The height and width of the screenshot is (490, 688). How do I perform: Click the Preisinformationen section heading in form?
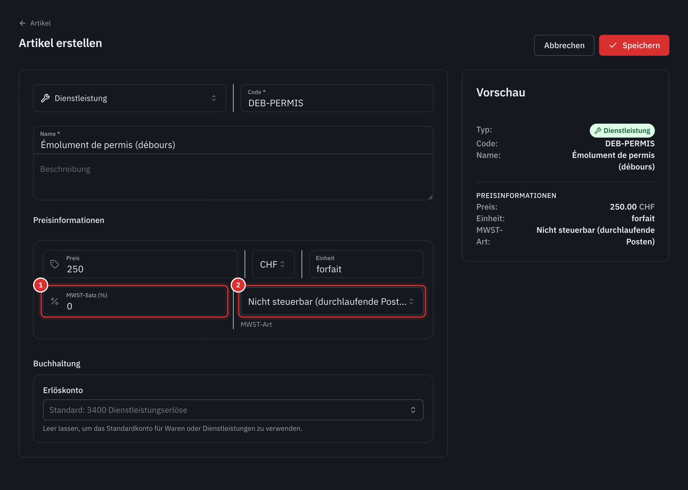coord(69,220)
